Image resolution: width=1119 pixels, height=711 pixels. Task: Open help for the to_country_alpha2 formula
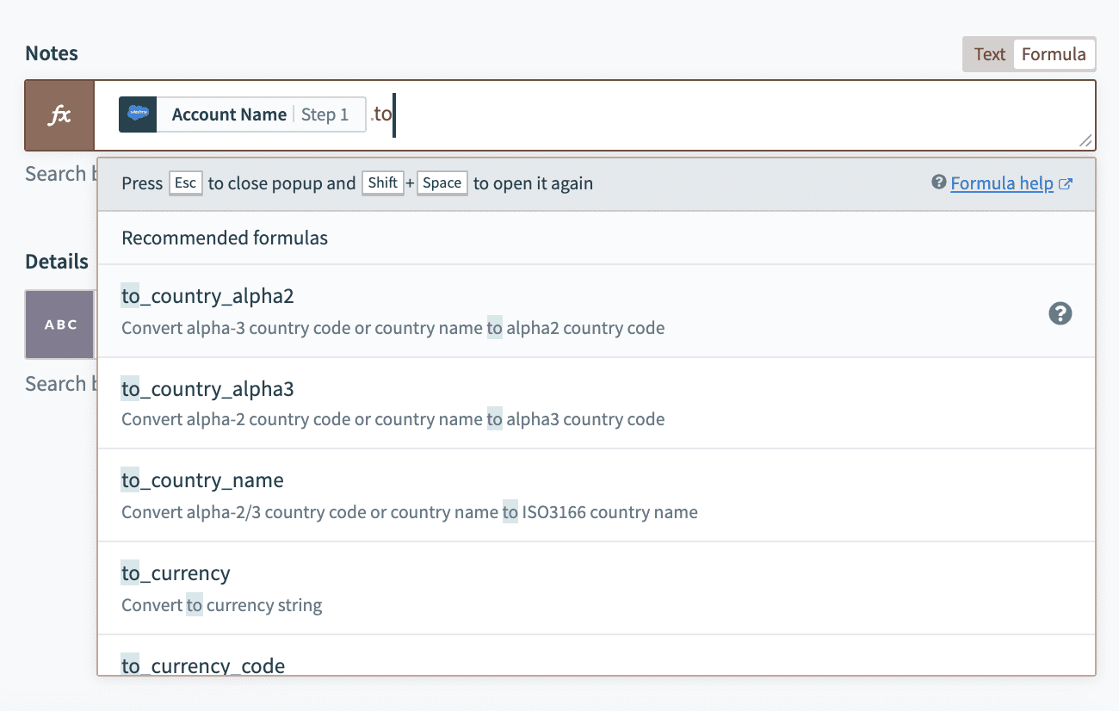click(1060, 313)
